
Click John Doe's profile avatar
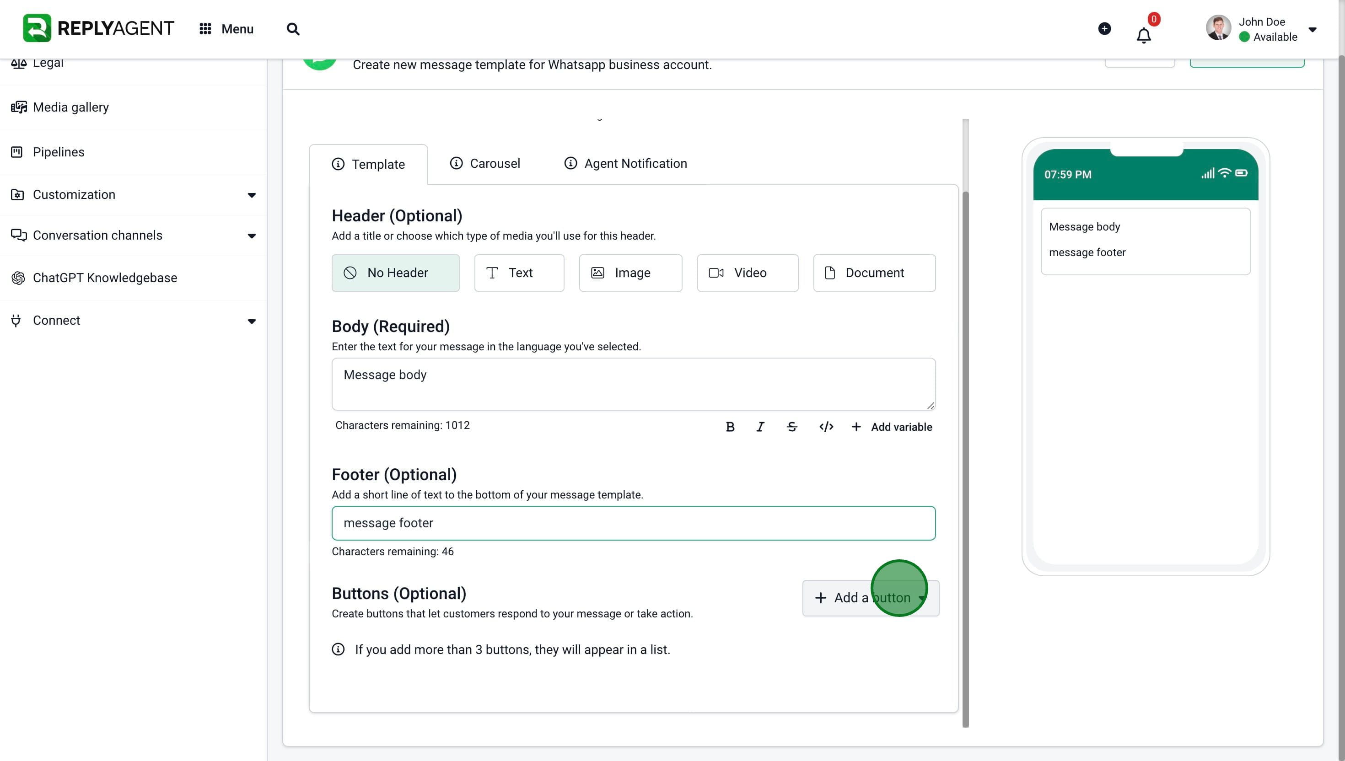pos(1218,28)
